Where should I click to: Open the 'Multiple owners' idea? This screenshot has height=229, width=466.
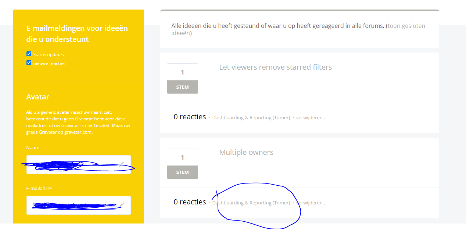point(246,152)
